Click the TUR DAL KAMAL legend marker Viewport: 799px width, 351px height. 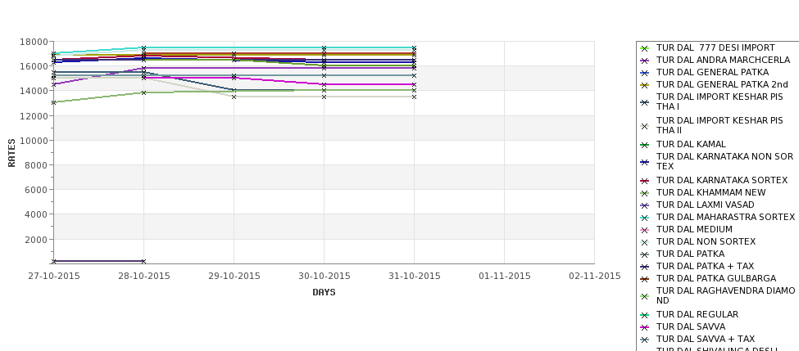click(645, 145)
